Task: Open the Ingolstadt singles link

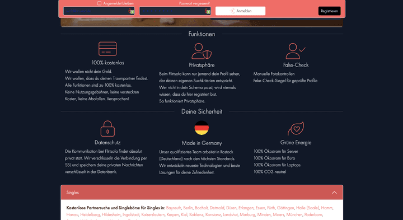Action: point(131,214)
